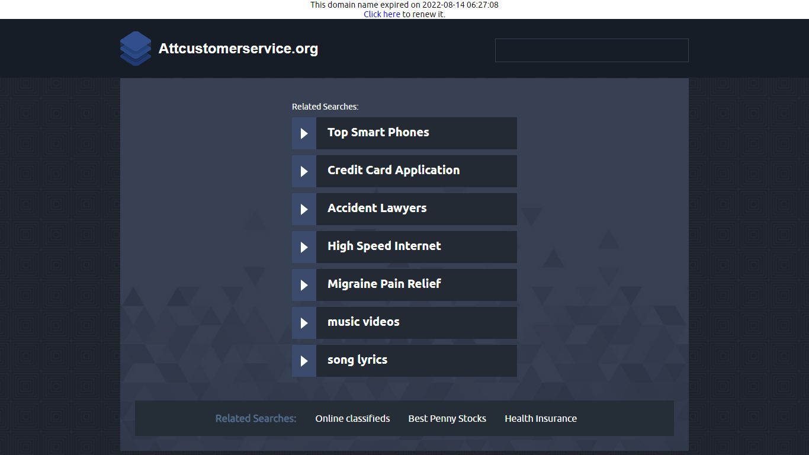Screen dimensions: 809x455
Task: Click arrow icon beside music videos
Action: [x=304, y=323]
